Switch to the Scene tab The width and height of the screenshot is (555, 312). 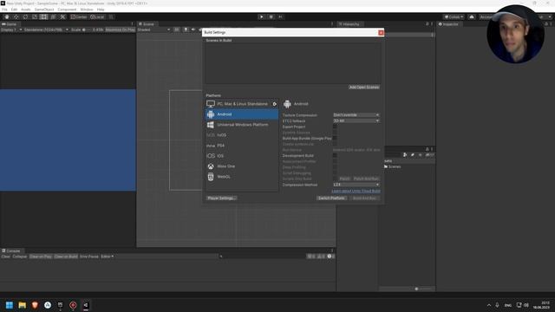point(147,24)
